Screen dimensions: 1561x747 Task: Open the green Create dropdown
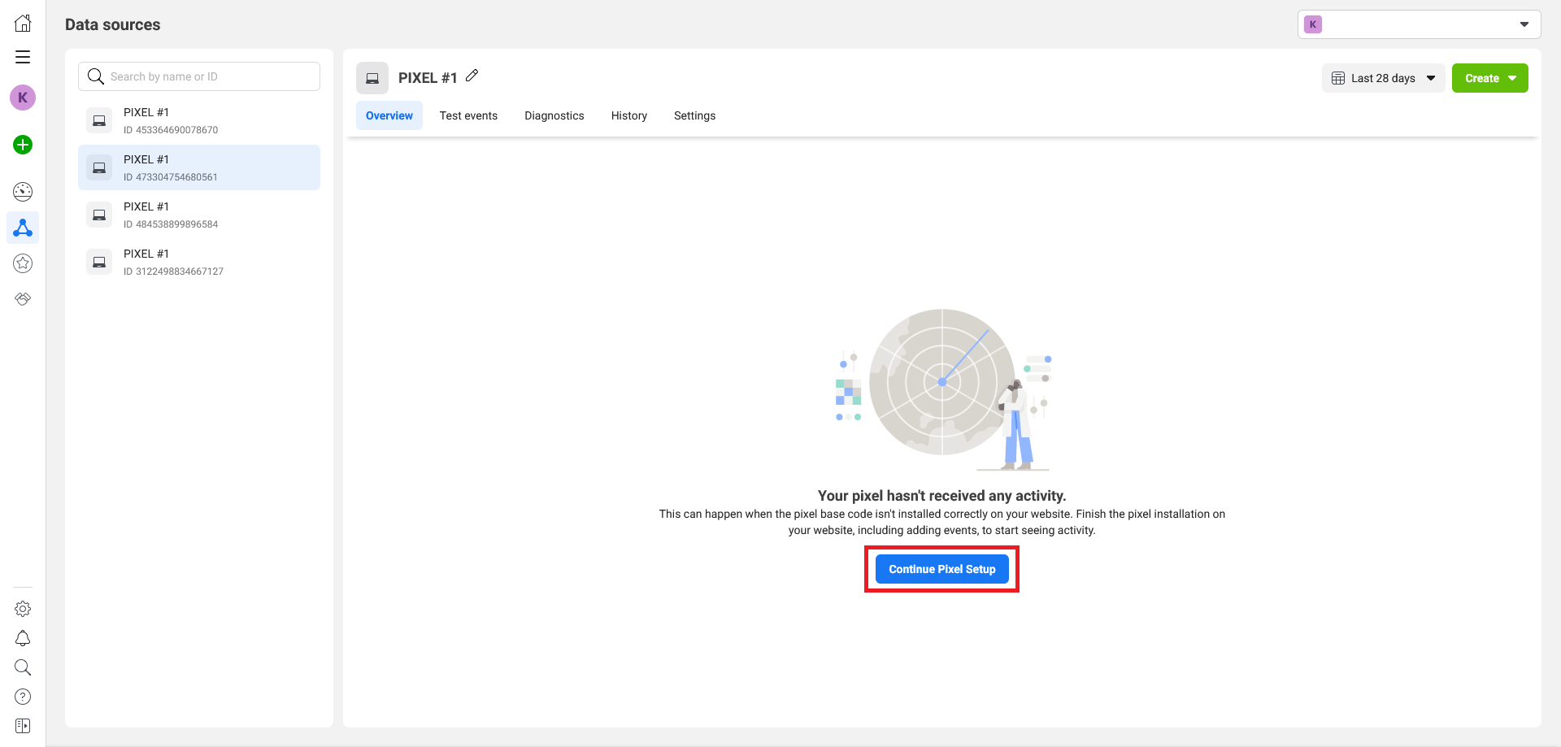point(1489,78)
